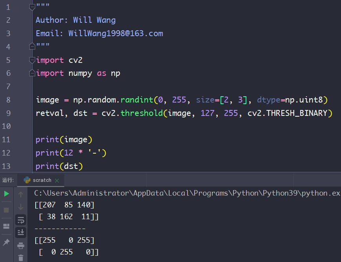The height and width of the screenshot is (262, 341).
Task: Click the email WillWang1998@163.com text
Action: pyautogui.click(x=116, y=33)
